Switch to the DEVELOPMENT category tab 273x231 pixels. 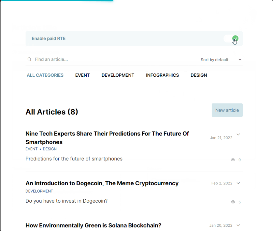pyautogui.click(x=118, y=75)
